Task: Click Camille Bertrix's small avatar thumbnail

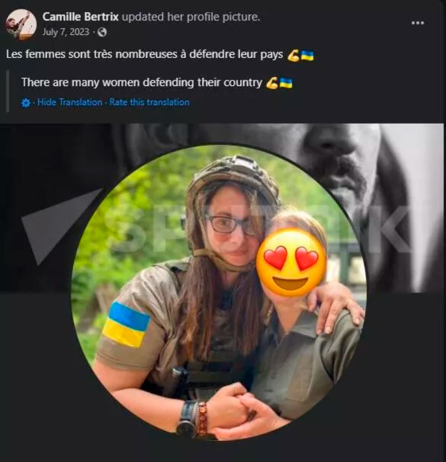Action: [21, 24]
